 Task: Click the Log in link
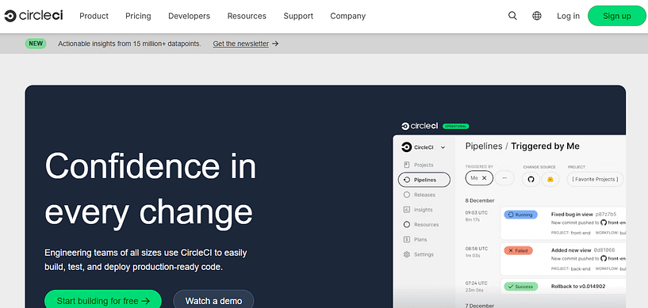(x=568, y=16)
